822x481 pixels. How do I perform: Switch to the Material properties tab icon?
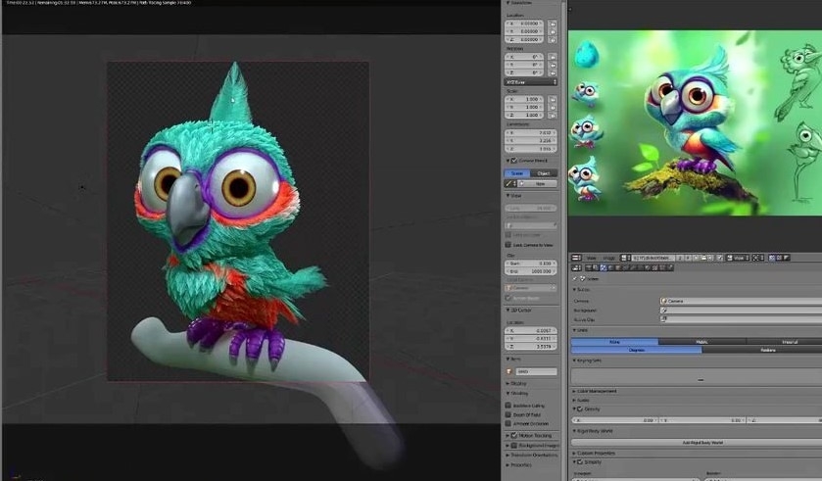[647, 267]
